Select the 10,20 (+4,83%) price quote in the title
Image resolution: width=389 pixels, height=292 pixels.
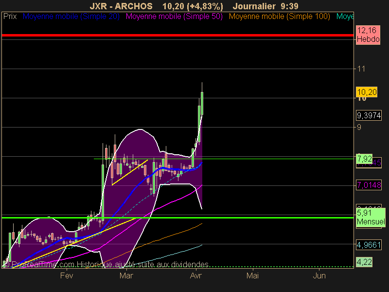[x=193, y=6]
